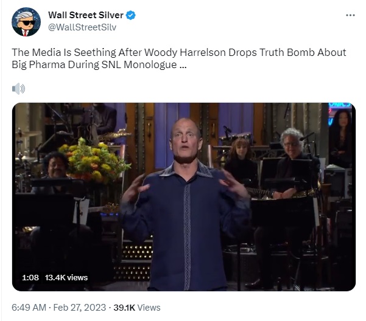Click the 1:08 video duration label
Image resolution: width=366 pixels, height=321 pixels.
click(x=30, y=277)
